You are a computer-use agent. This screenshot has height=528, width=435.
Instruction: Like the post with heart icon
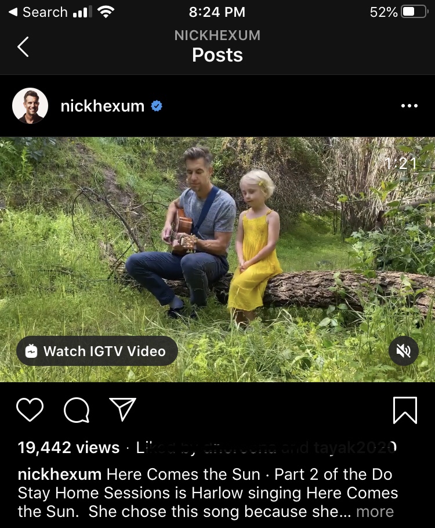30,410
